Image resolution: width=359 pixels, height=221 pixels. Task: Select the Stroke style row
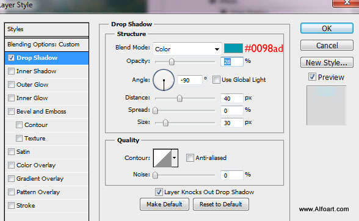46,205
